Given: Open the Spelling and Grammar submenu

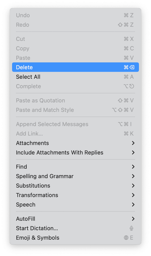Looking at the screenshot, I should tap(45, 176).
